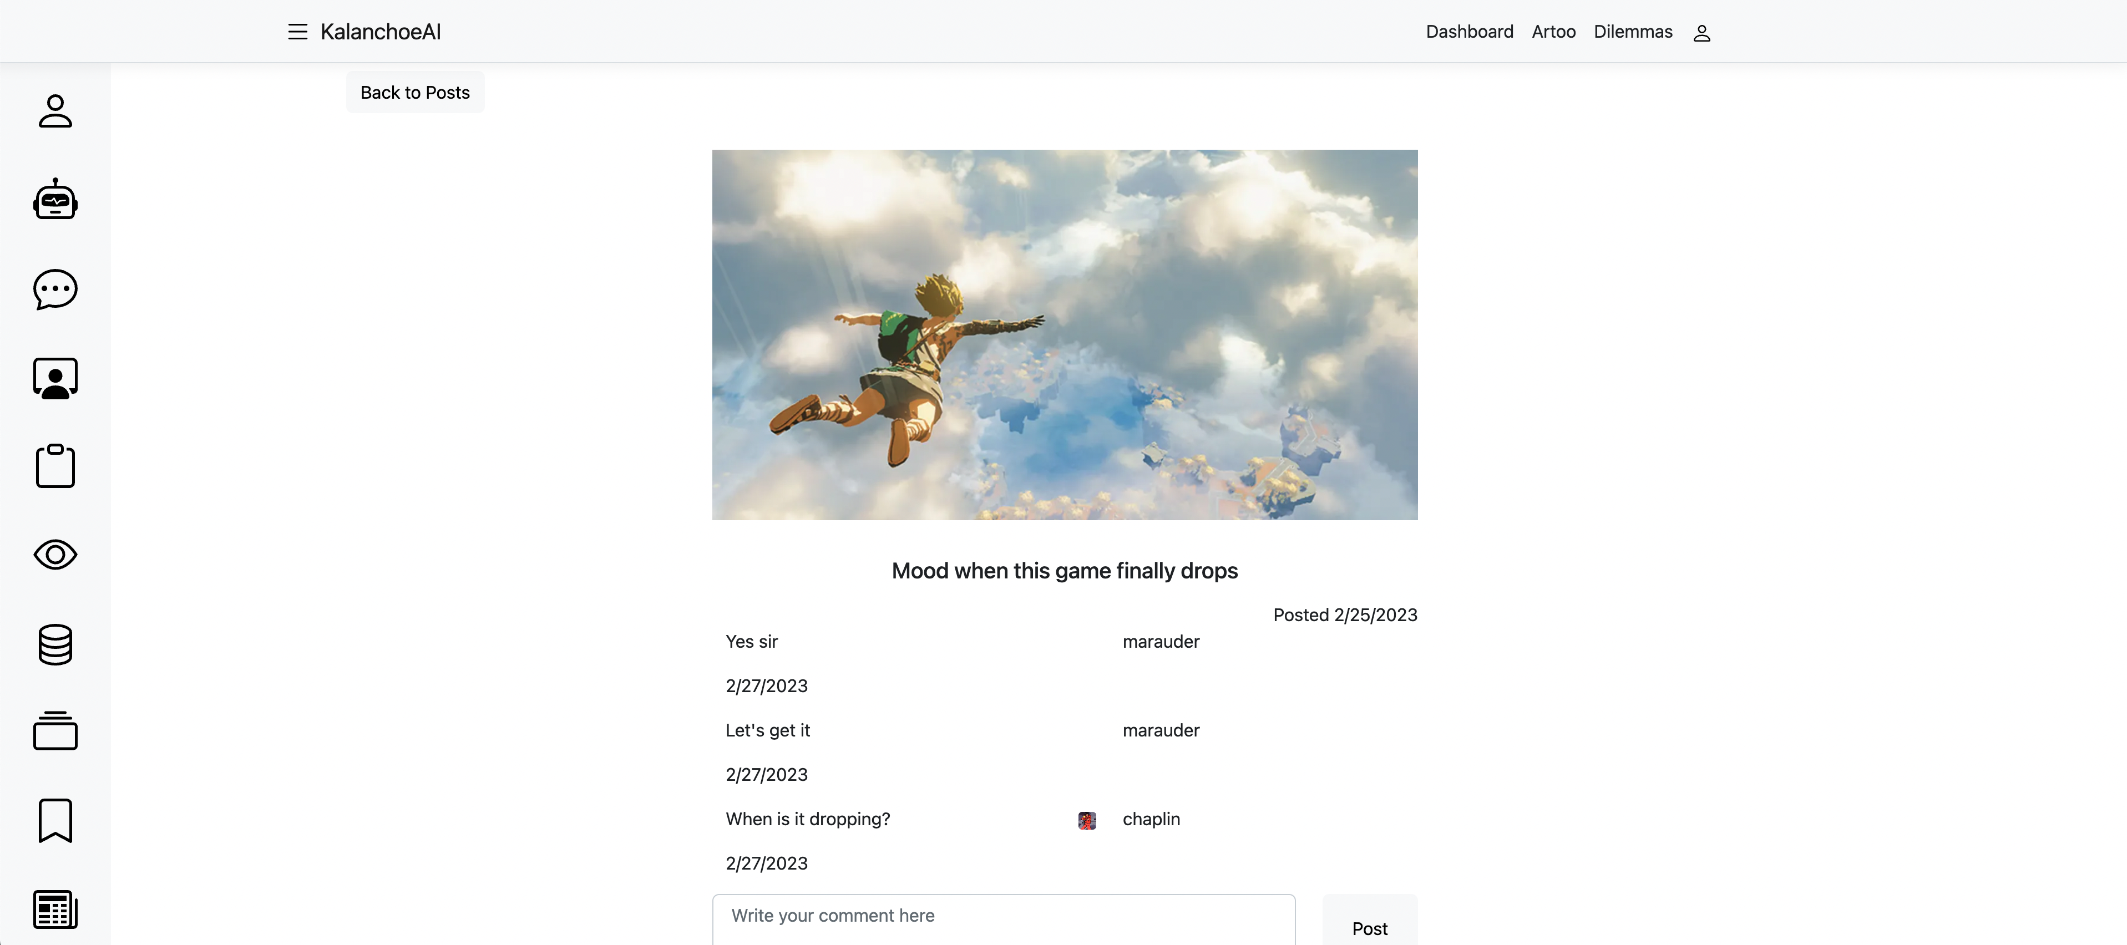Viewport: 2127px width, 945px height.
Task: Open the profile icon in sidebar
Action: (x=55, y=111)
